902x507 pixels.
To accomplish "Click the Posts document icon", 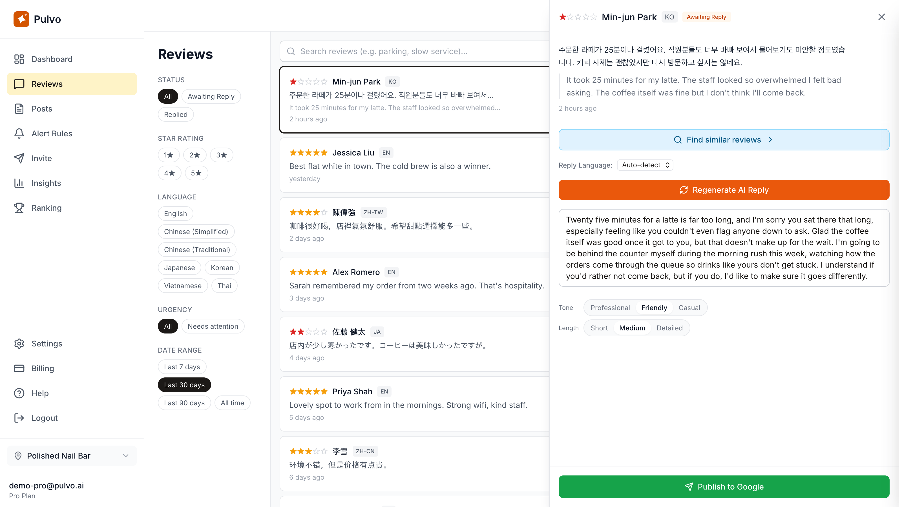I will (x=19, y=108).
